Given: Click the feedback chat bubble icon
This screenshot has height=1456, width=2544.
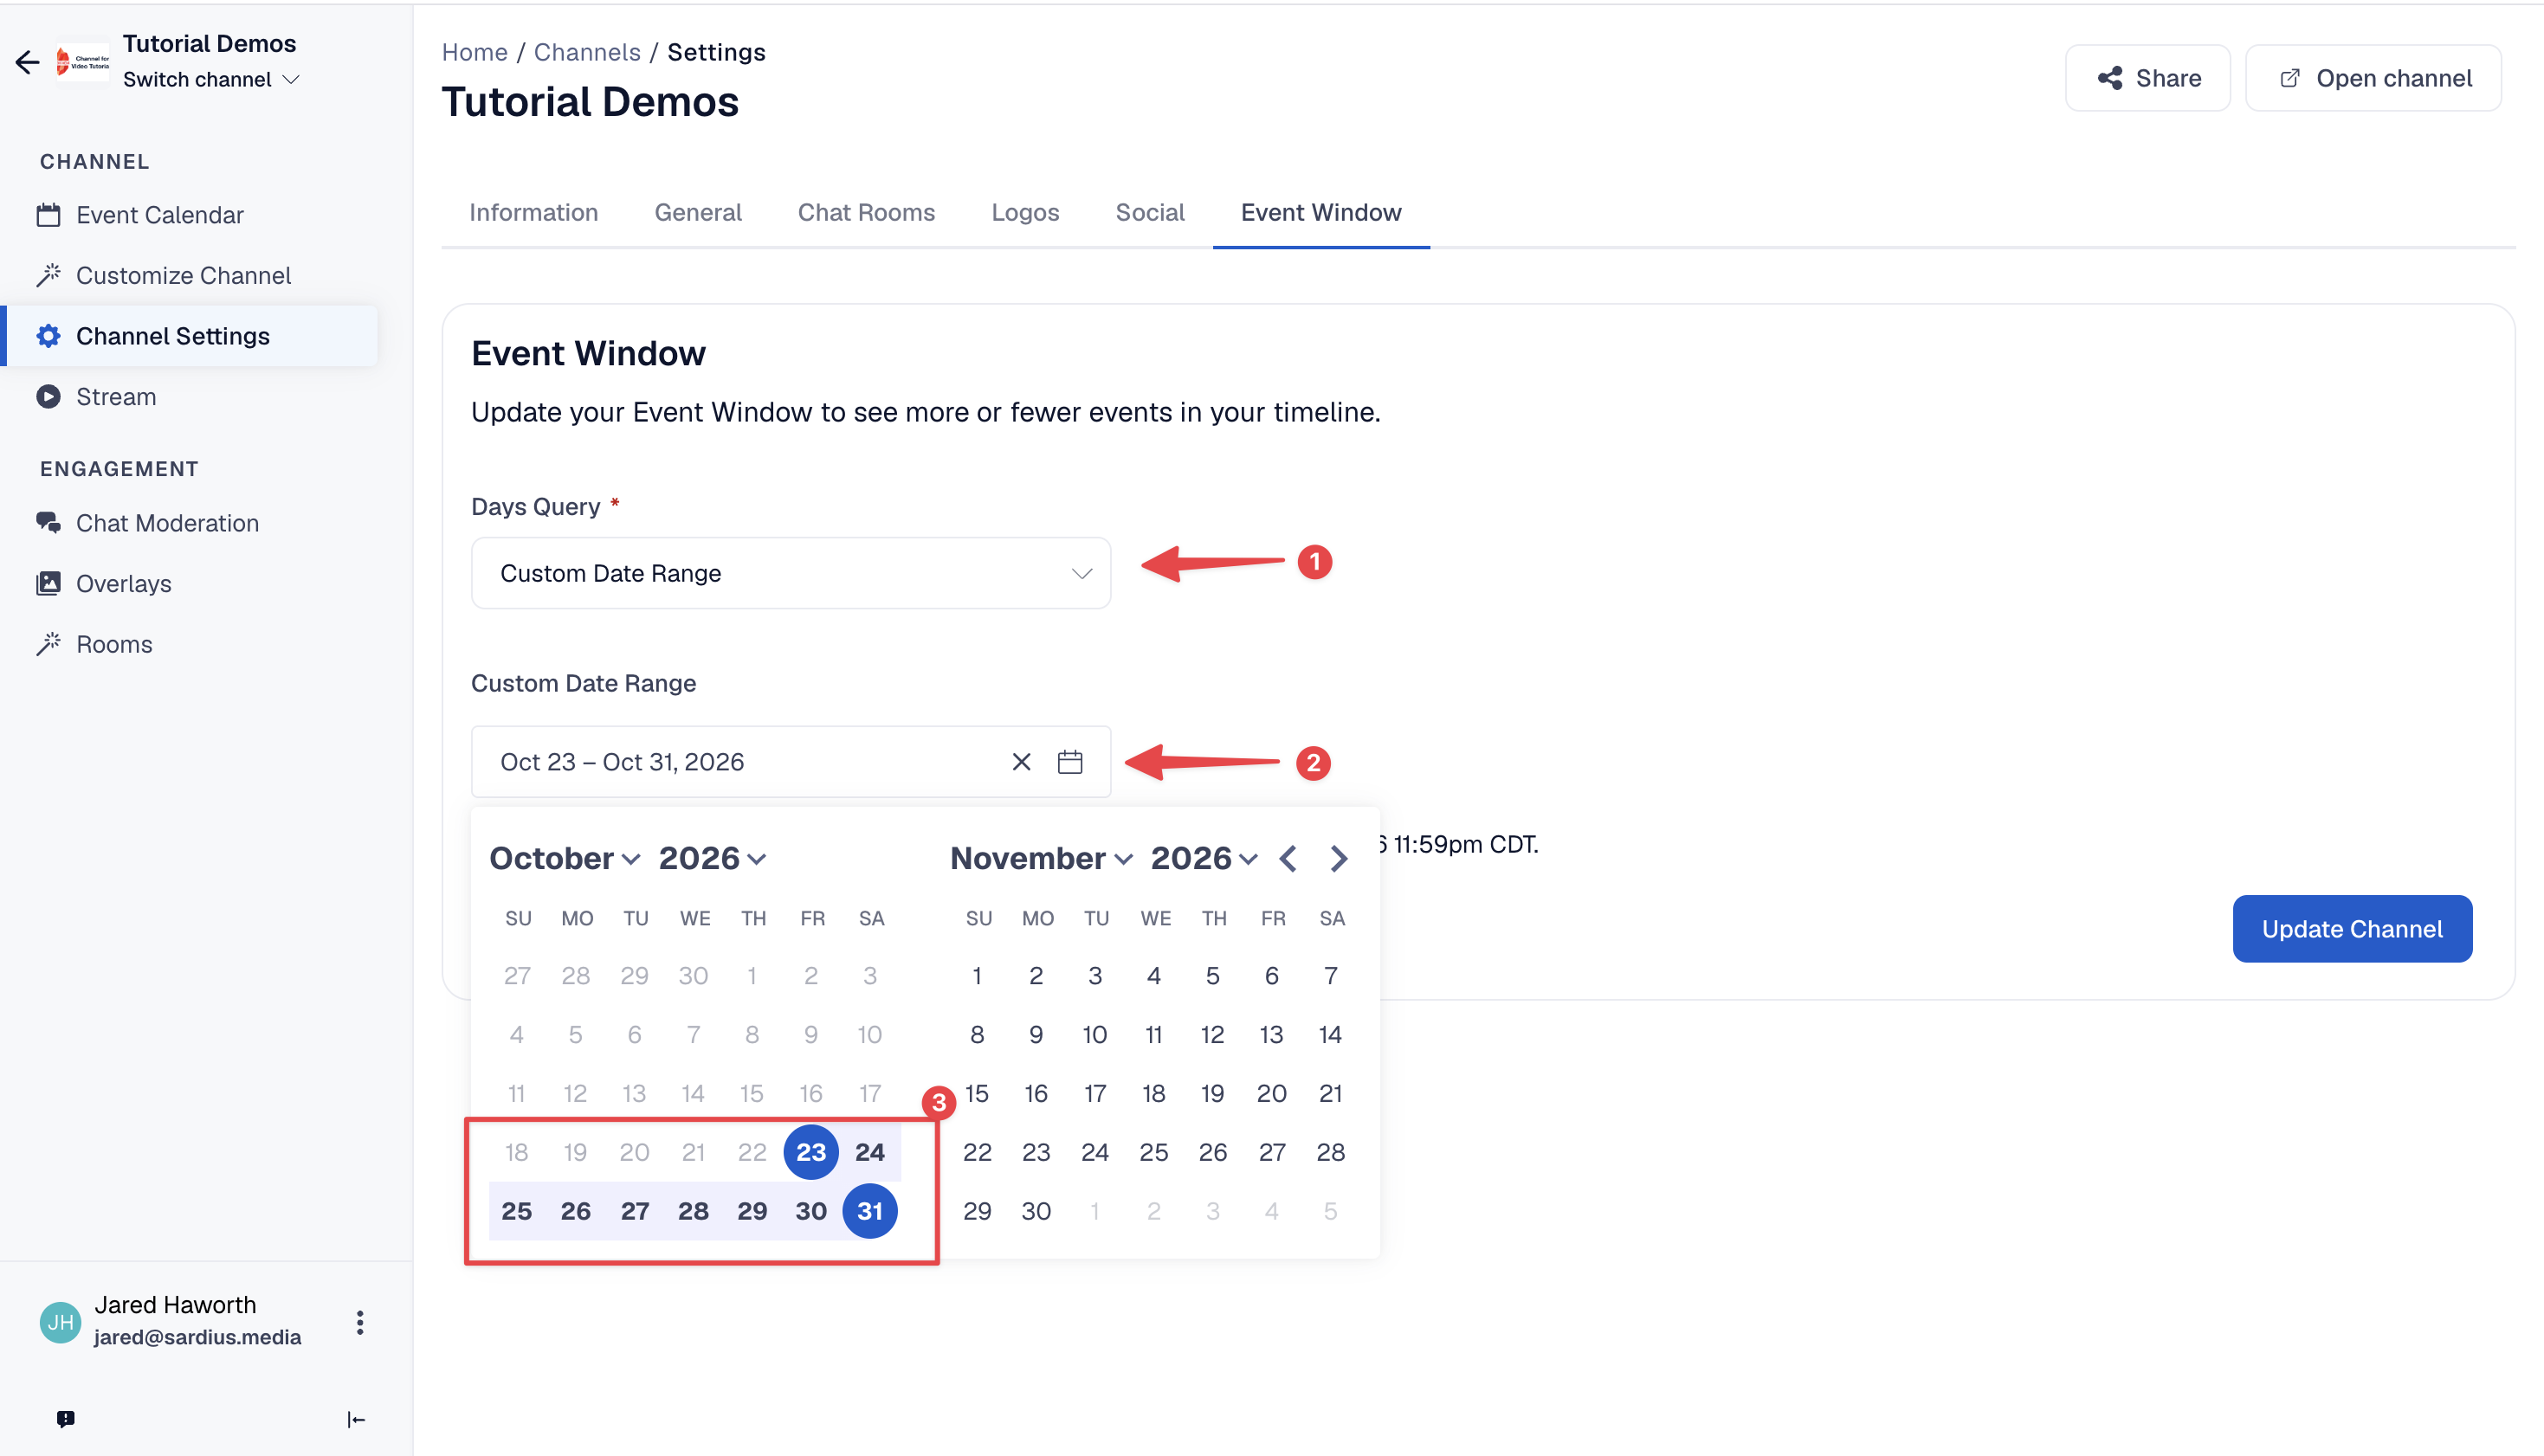Looking at the screenshot, I should point(65,1419).
